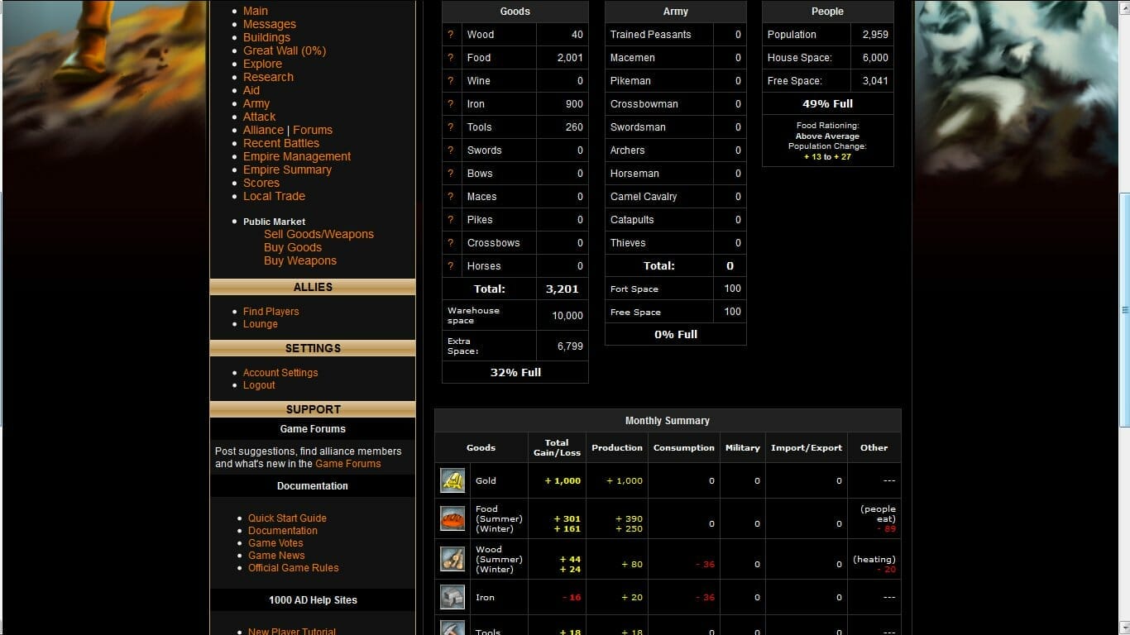
Task: Click the question mark next to Horses
Action: click(x=451, y=266)
